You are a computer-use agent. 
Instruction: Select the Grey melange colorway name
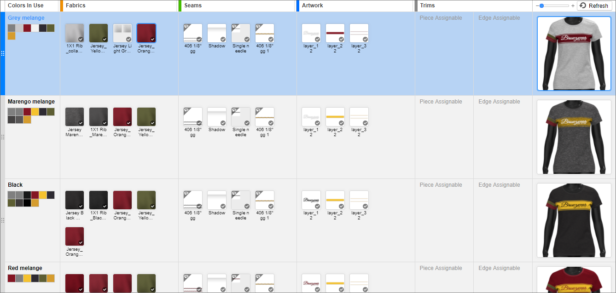[26, 18]
